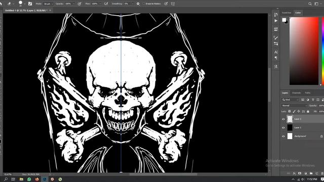Filter for adjustment layers icon

coord(308,100)
